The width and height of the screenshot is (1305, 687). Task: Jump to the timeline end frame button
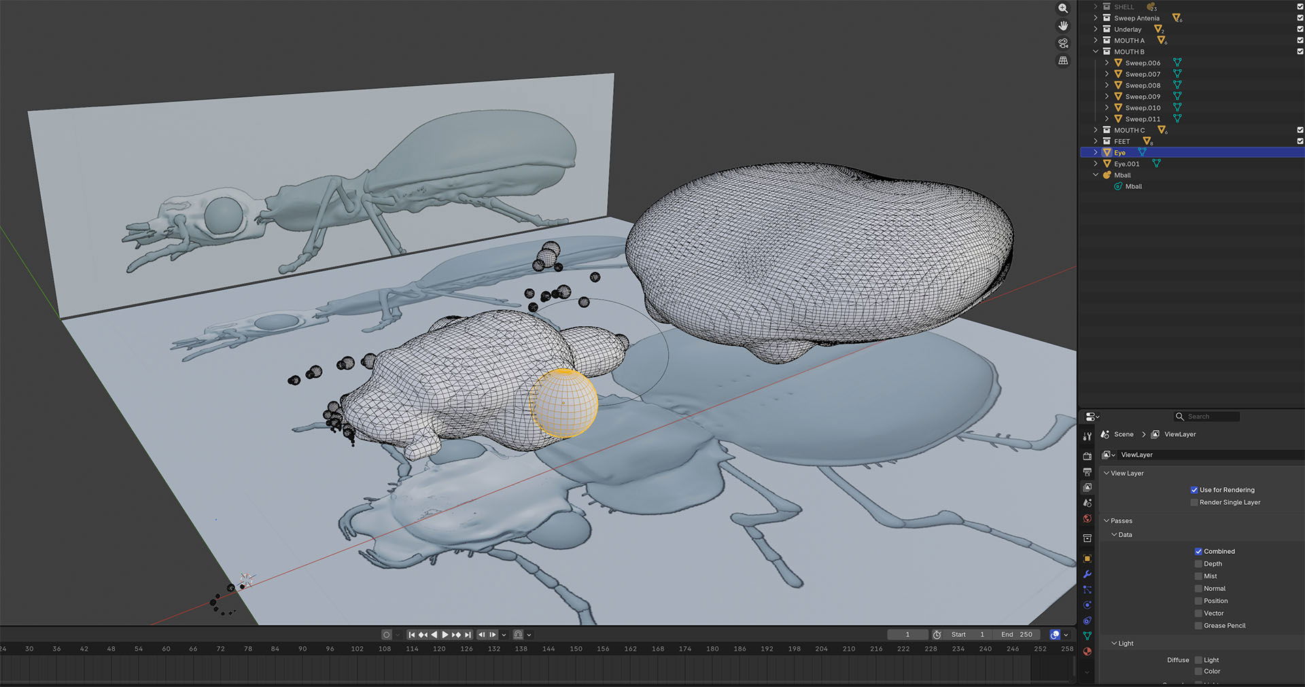[x=468, y=635]
